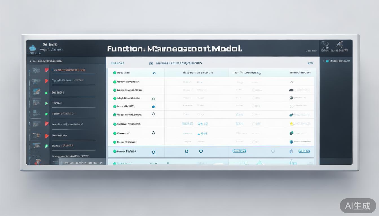
Task: Click the cyan dot icon in the right dark panel
Action: [x=327, y=61]
